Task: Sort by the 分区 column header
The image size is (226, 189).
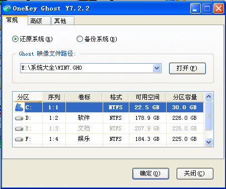Action: tap(28, 97)
